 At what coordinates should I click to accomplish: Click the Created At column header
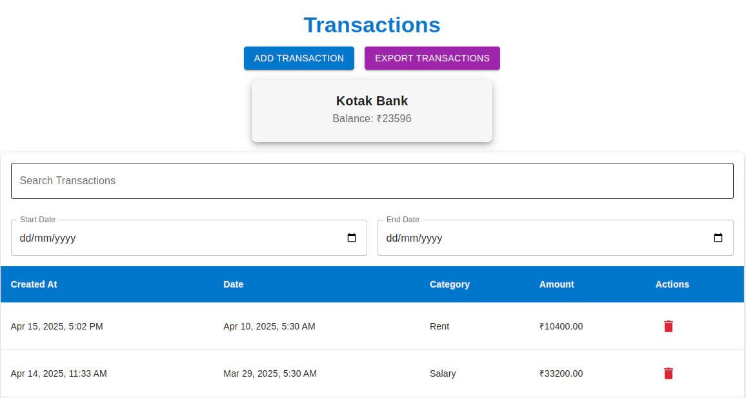pyautogui.click(x=34, y=284)
